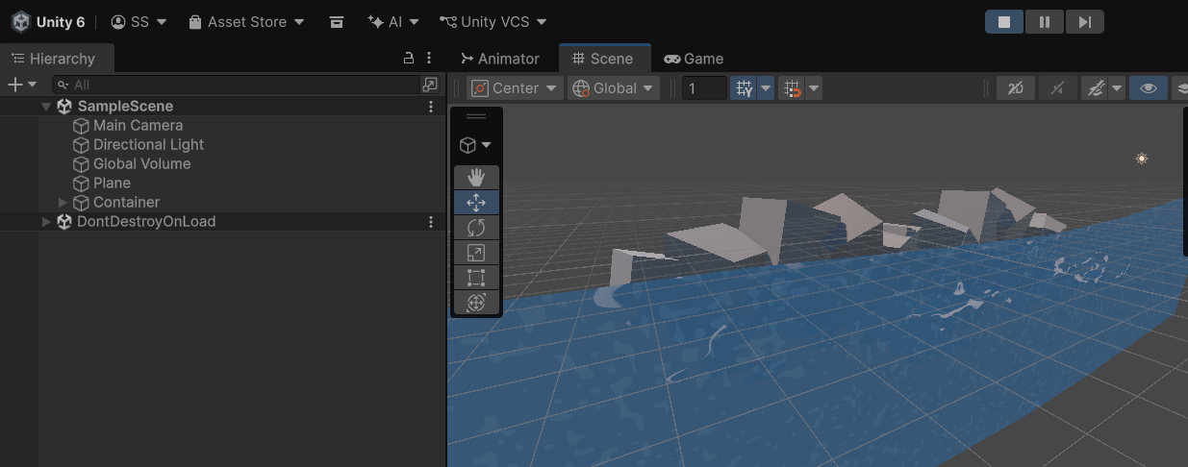Open the scene effects dropdown arrow
Image resolution: width=1188 pixels, height=467 pixels.
pyautogui.click(x=1117, y=88)
